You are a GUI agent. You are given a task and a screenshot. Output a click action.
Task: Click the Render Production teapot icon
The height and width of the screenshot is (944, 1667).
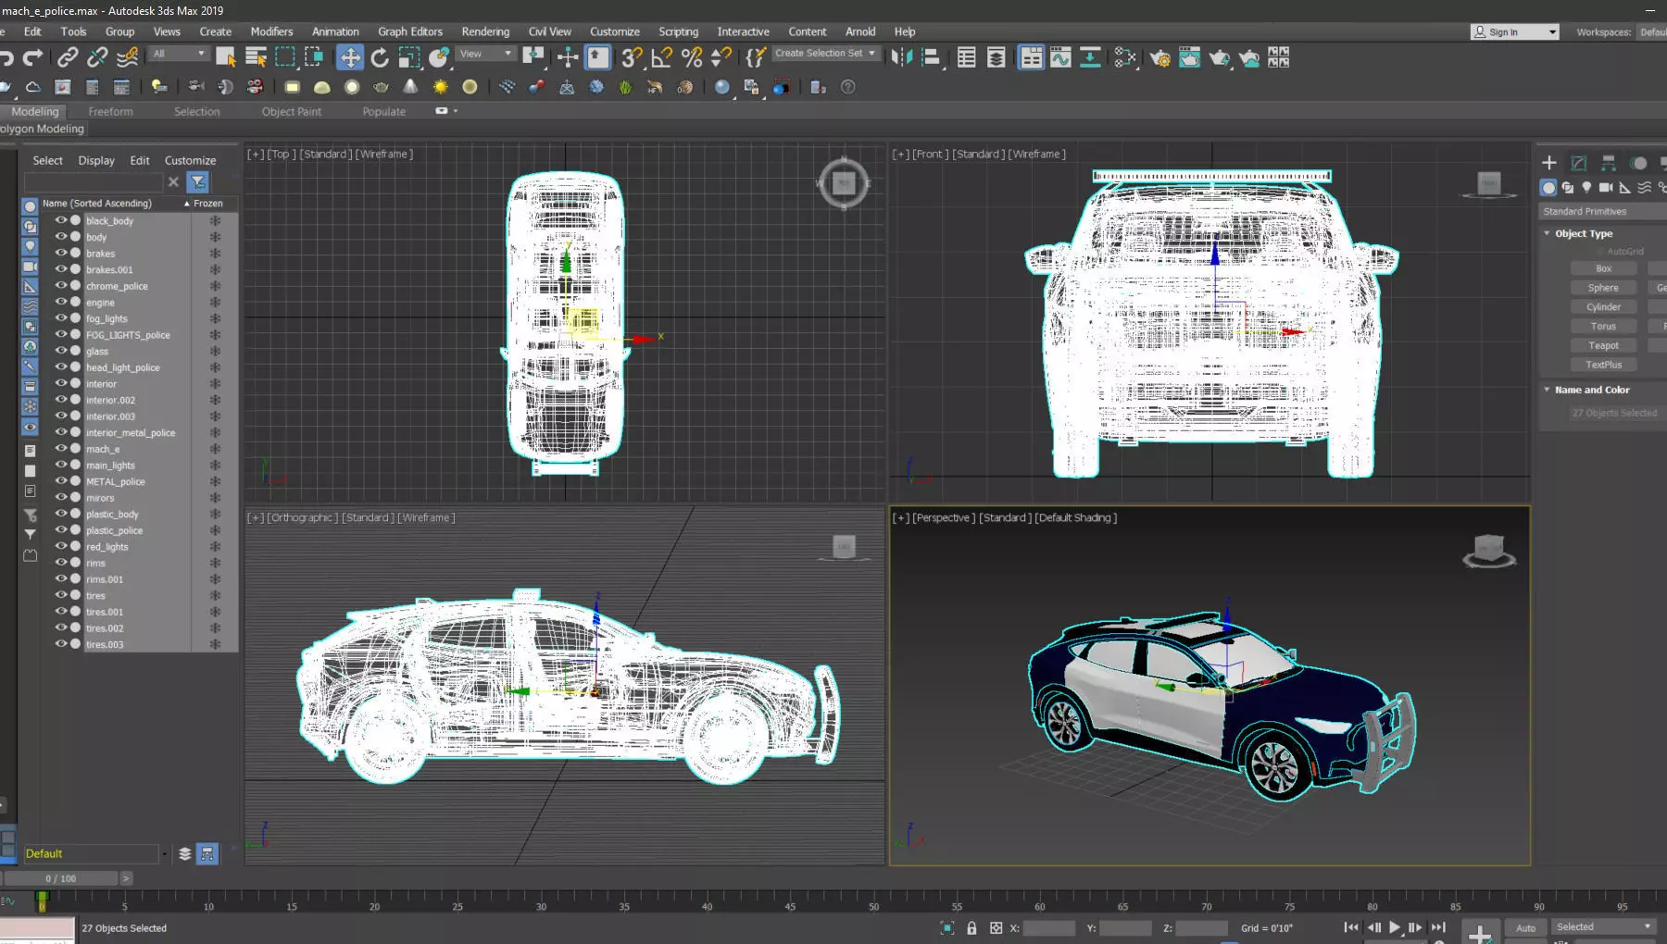click(1219, 58)
